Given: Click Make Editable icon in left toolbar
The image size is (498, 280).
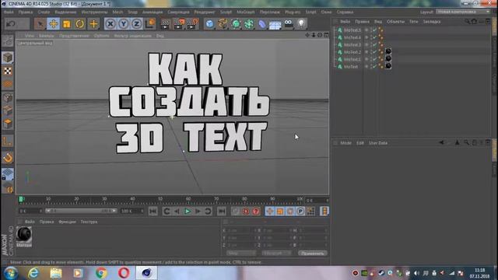Looking at the screenshot, I should point(8,41).
